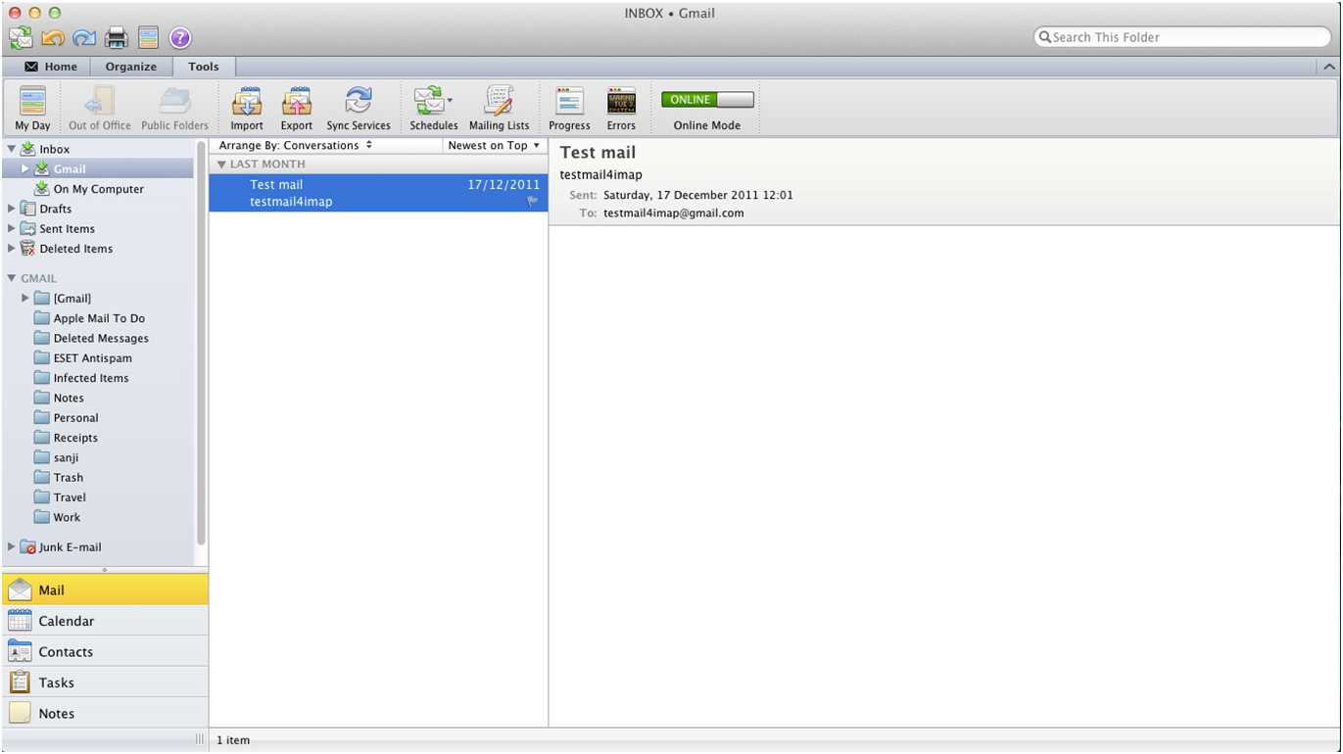Toggle the Online Mode switch
This screenshot has width=1343, height=754.
[707, 100]
